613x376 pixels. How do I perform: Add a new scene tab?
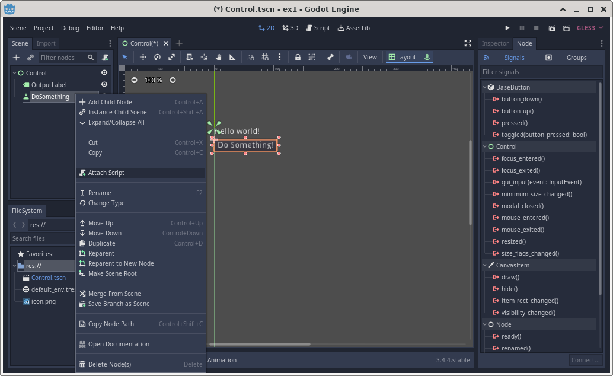179,43
